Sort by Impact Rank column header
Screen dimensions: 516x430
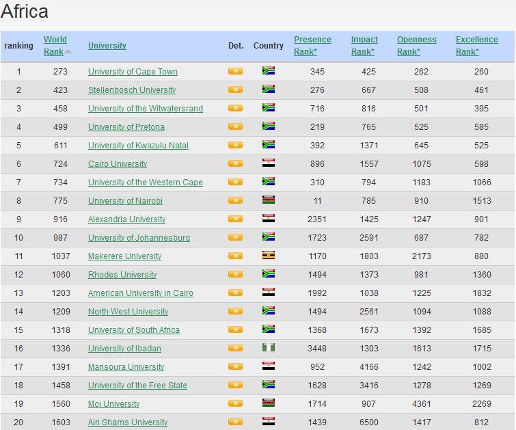[x=364, y=46]
